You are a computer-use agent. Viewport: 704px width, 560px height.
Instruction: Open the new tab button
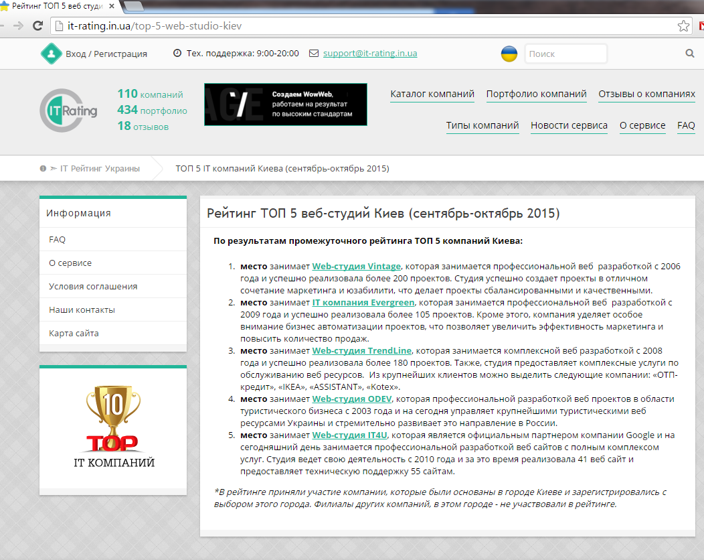134,7
